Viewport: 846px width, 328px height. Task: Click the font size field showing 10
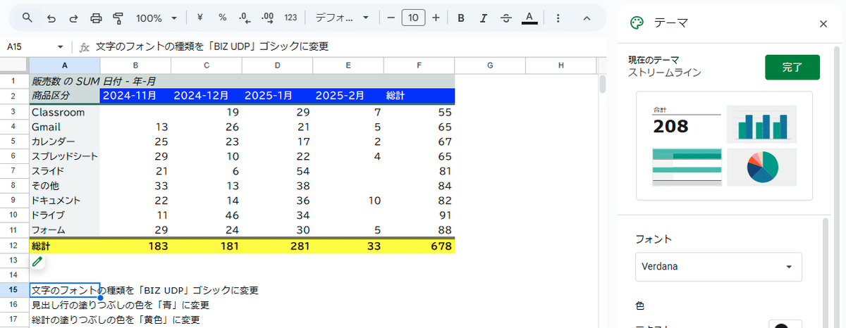tap(413, 18)
